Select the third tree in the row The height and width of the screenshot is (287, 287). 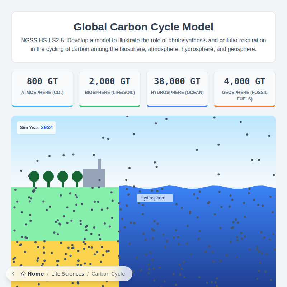coord(63,177)
